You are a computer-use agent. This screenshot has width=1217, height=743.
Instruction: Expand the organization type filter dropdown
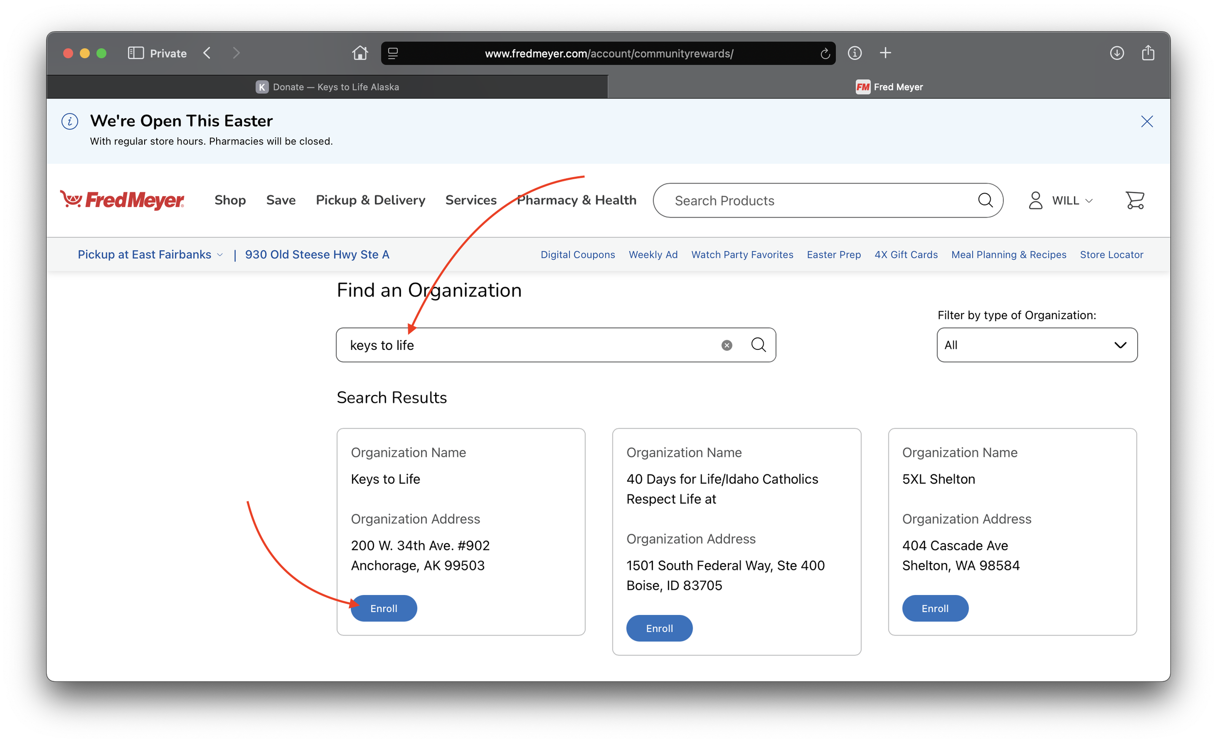pyautogui.click(x=1037, y=345)
